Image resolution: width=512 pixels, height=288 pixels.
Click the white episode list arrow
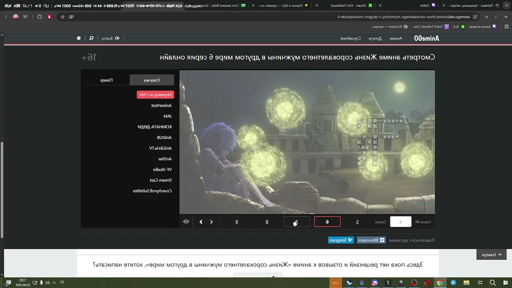(x=201, y=222)
